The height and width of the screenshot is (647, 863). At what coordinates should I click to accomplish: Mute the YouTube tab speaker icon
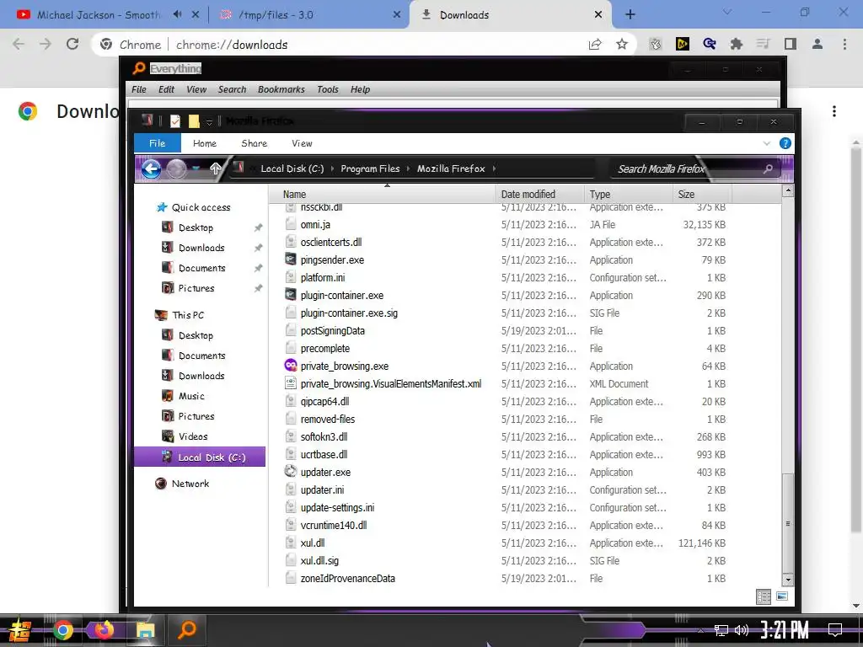point(177,14)
